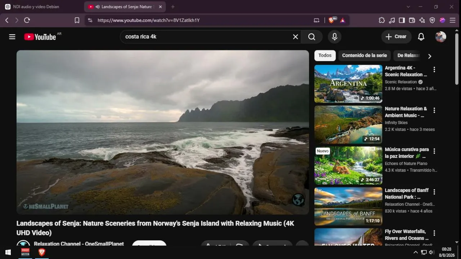Open Voicemeeter from the taskbar
The height and width of the screenshot is (259, 461).
(25, 252)
